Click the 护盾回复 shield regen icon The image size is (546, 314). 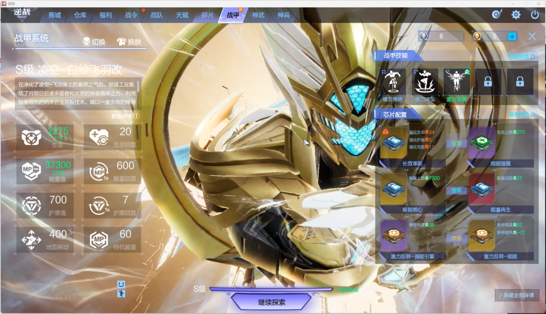[99, 205]
